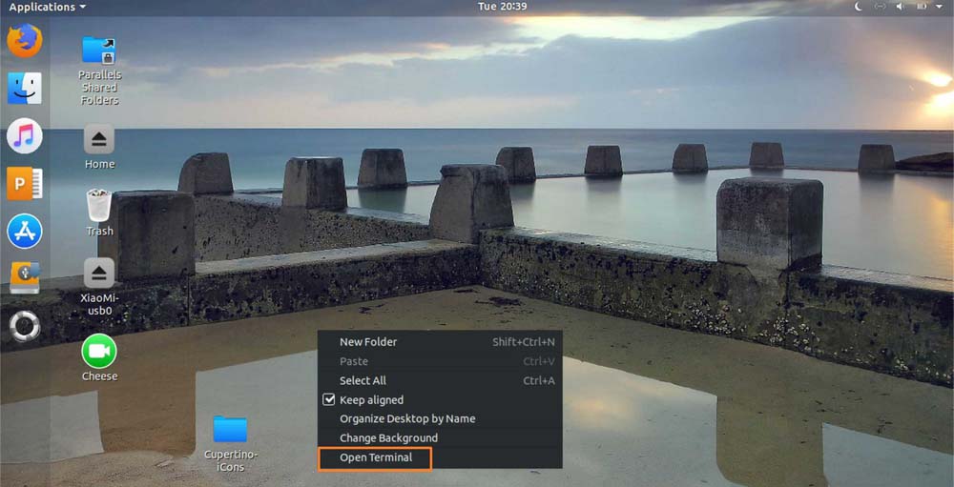The image size is (954, 487).
Task: Click the battery indicator in top bar
Action: click(x=922, y=7)
